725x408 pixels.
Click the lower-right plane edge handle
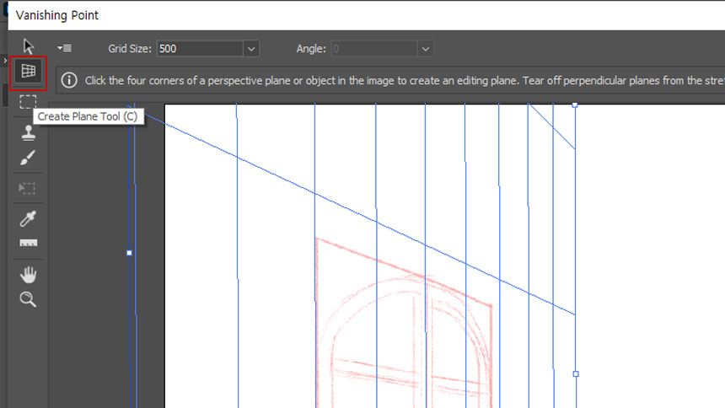point(576,373)
